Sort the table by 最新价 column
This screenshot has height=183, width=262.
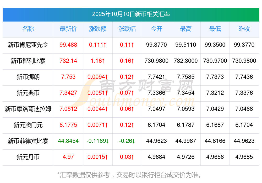tap(68, 29)
